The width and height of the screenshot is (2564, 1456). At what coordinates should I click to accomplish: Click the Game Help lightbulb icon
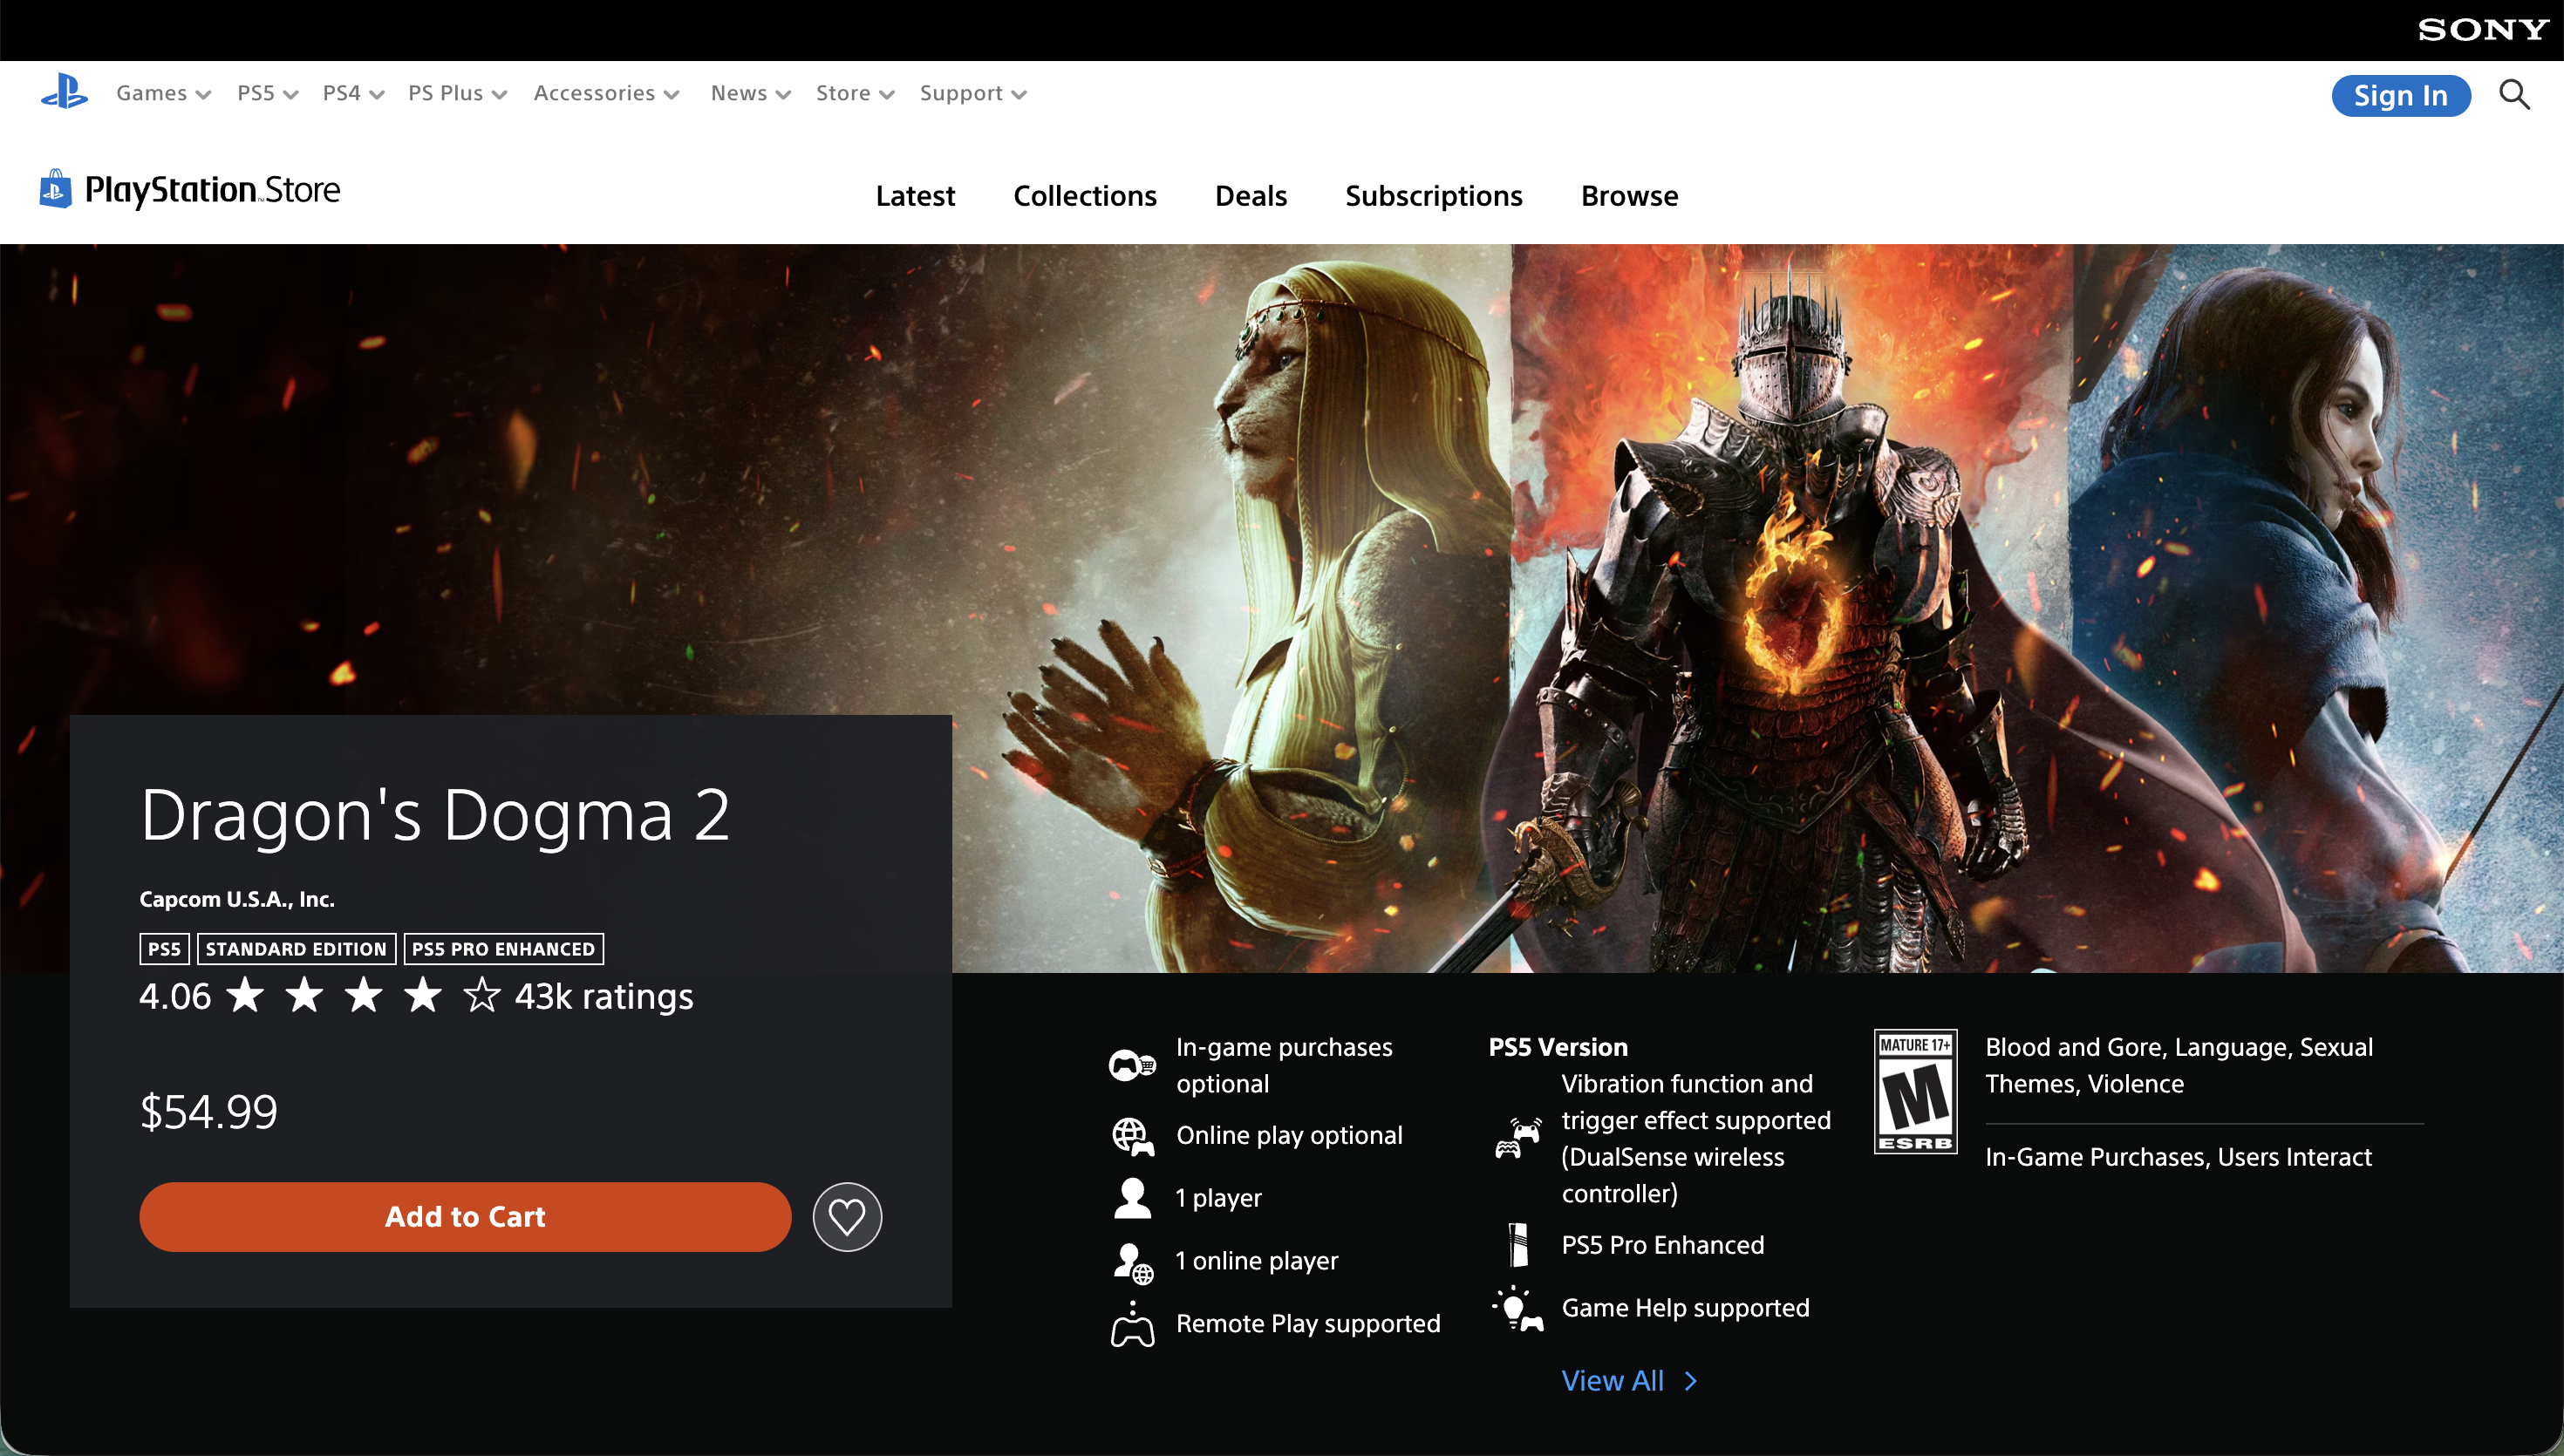pos(1518,1308)
